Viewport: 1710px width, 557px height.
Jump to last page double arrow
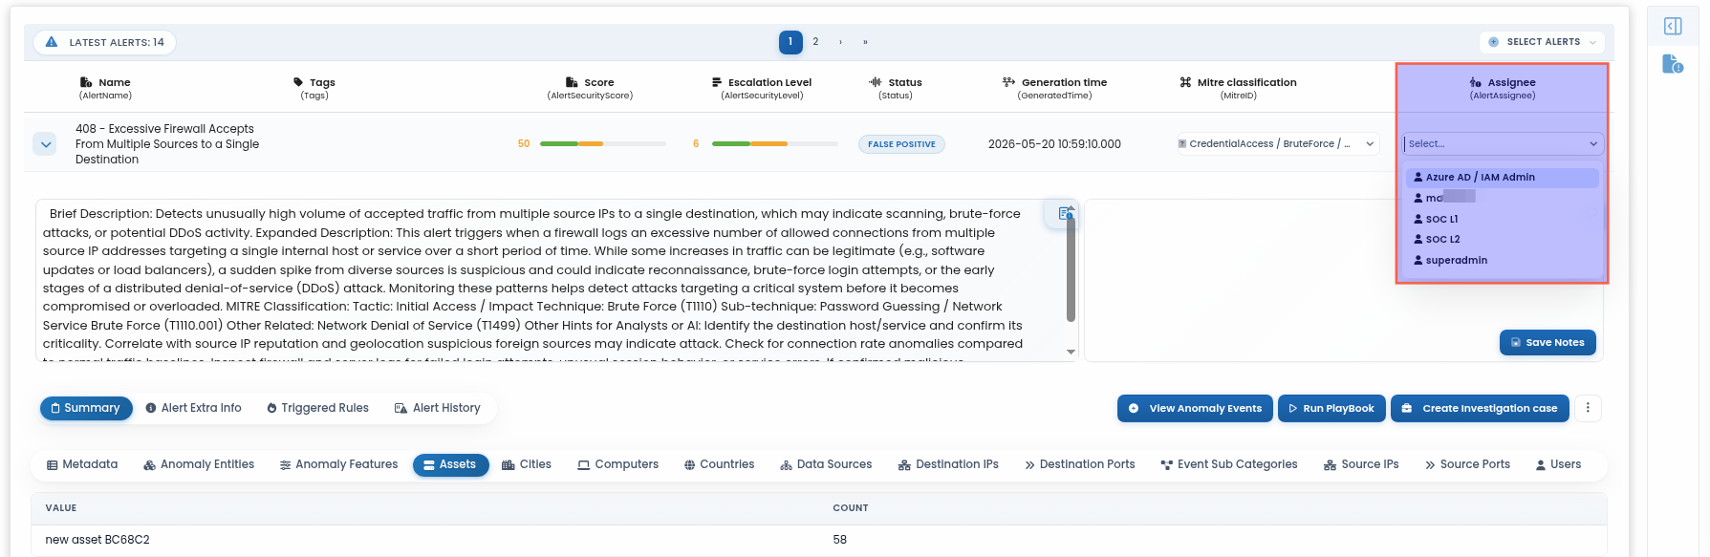(865, 42)
